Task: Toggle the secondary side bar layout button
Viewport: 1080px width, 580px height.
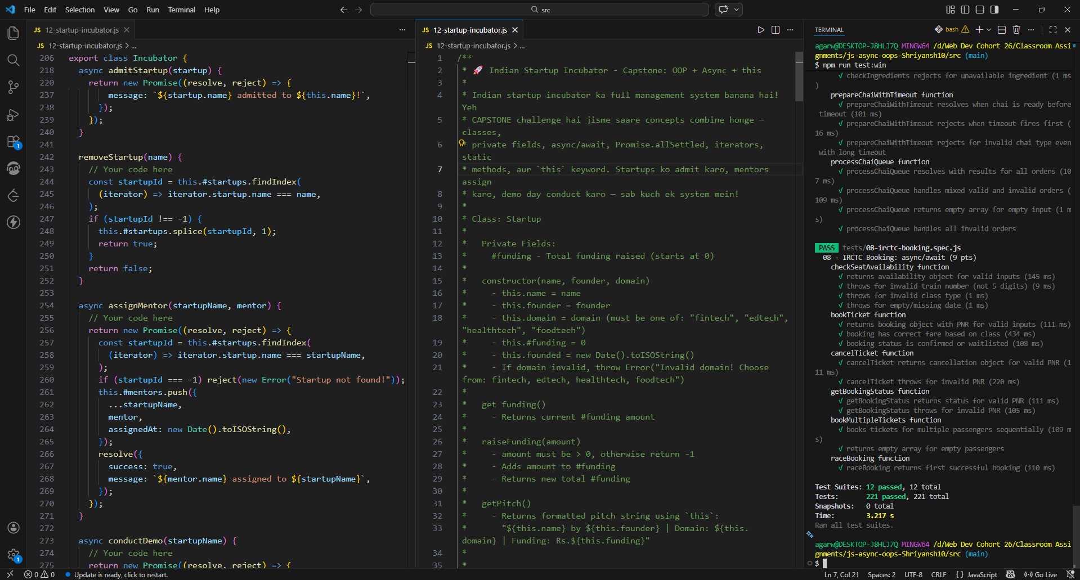Action: point(994,10)
